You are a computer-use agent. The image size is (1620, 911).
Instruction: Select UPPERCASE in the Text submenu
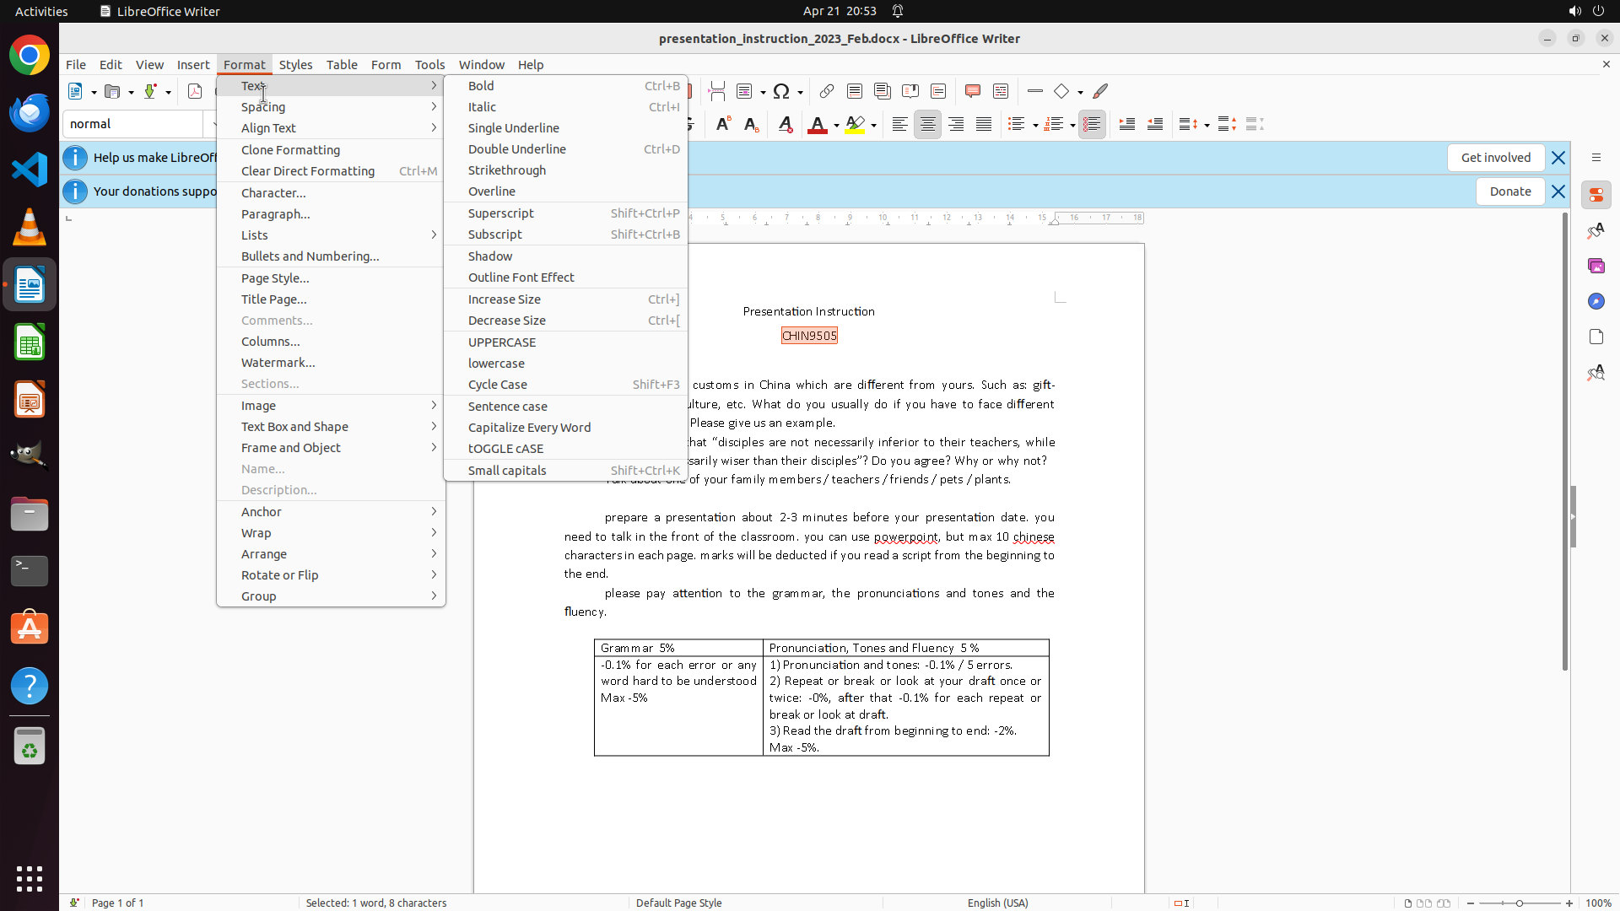pos(502,342)
